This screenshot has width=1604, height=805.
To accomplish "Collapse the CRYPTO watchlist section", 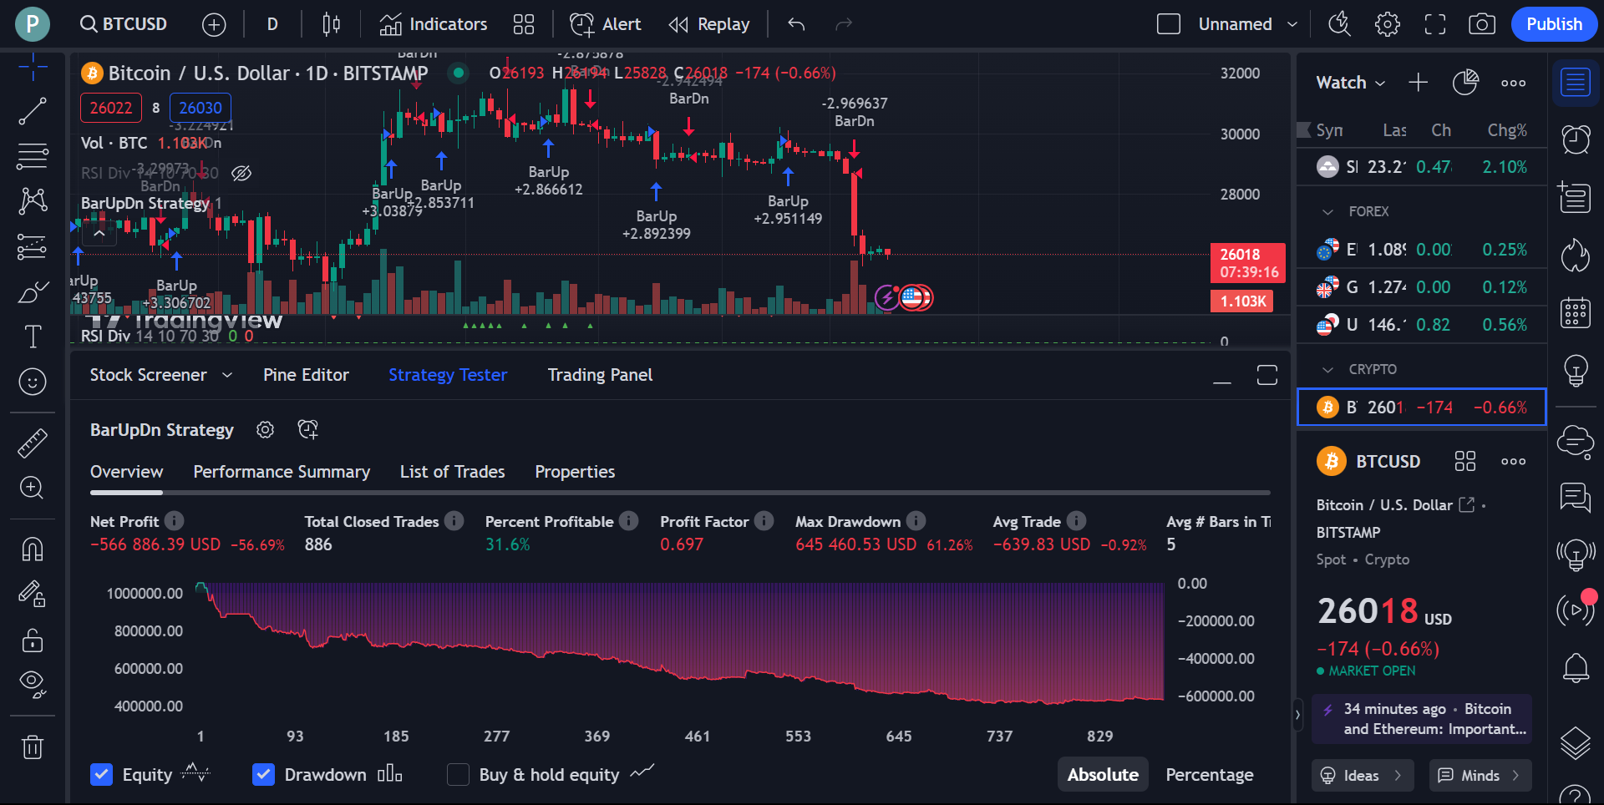I will (x=1330, y=368).
